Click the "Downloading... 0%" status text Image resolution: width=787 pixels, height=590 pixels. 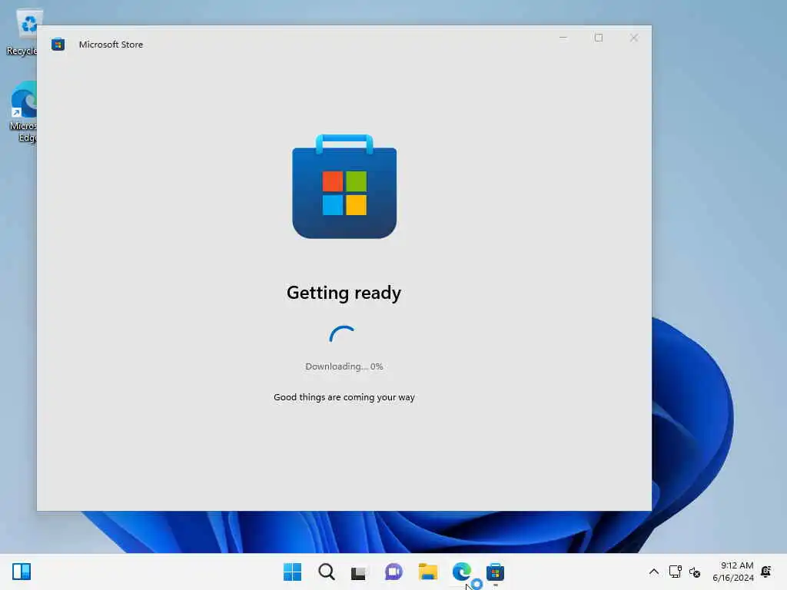[344, 366]
